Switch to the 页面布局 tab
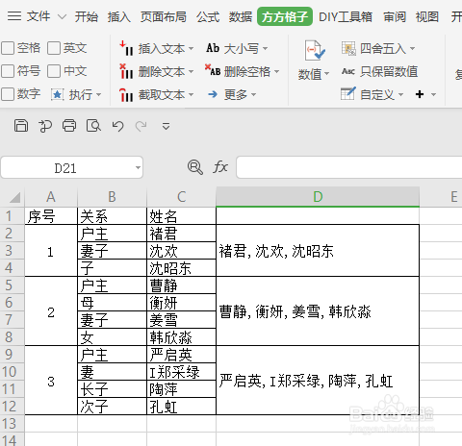This screenshot has width=462, height=446. 164,16
